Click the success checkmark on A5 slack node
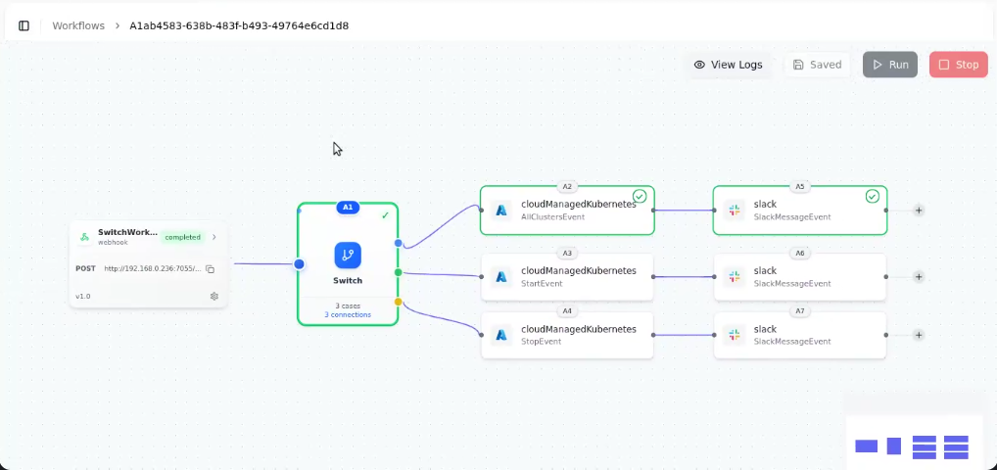997x470 pixels. tap(873, 196)
